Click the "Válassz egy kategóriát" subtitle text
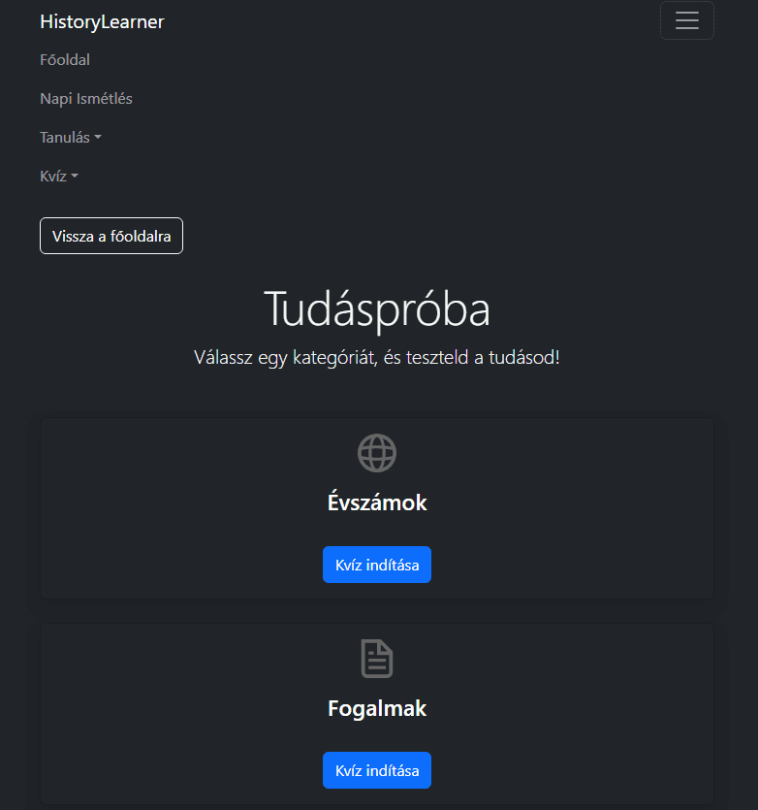This screenshot has height=810, width=758. click(377, 358)
